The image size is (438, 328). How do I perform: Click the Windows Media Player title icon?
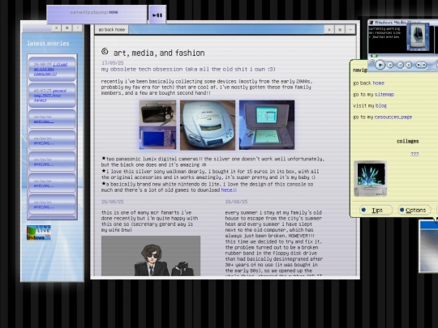click(x=371, y=23)
